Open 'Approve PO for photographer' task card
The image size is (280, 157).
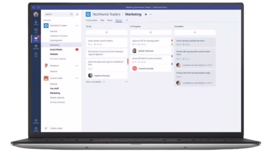(x=151, y=46)
